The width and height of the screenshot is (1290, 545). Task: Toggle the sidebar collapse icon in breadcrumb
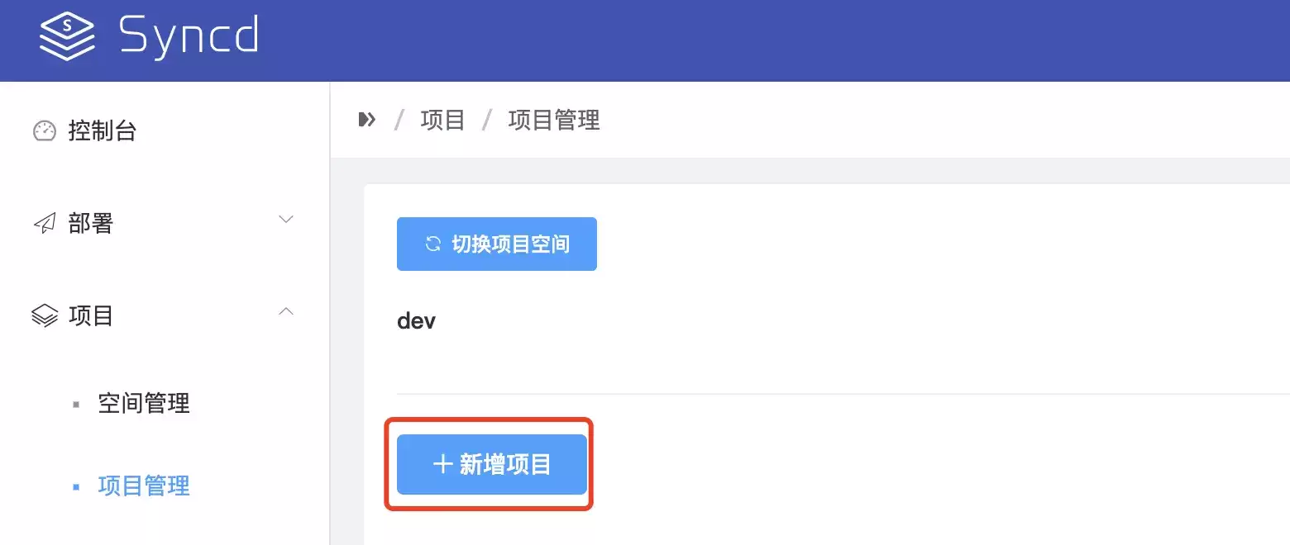tap(367, 120)
